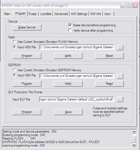Click Program in the Flash section

click(27, 56)
